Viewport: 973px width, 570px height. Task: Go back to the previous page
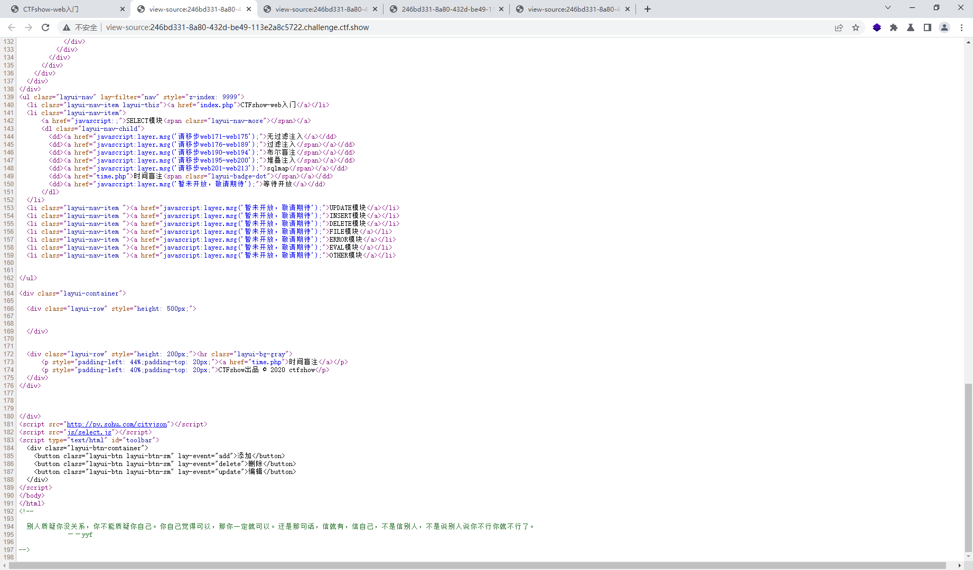pos(12,27)
